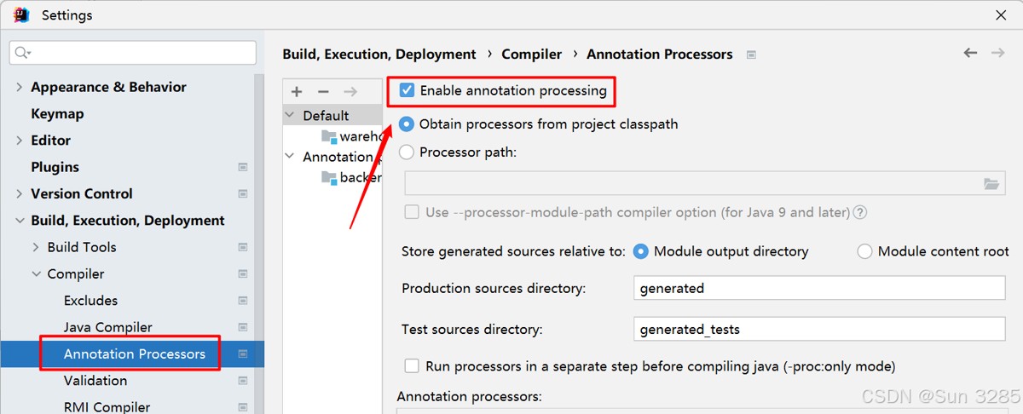Open the Keymap settings page
The image size is (1023, 414).
click(x=57, y=114)
